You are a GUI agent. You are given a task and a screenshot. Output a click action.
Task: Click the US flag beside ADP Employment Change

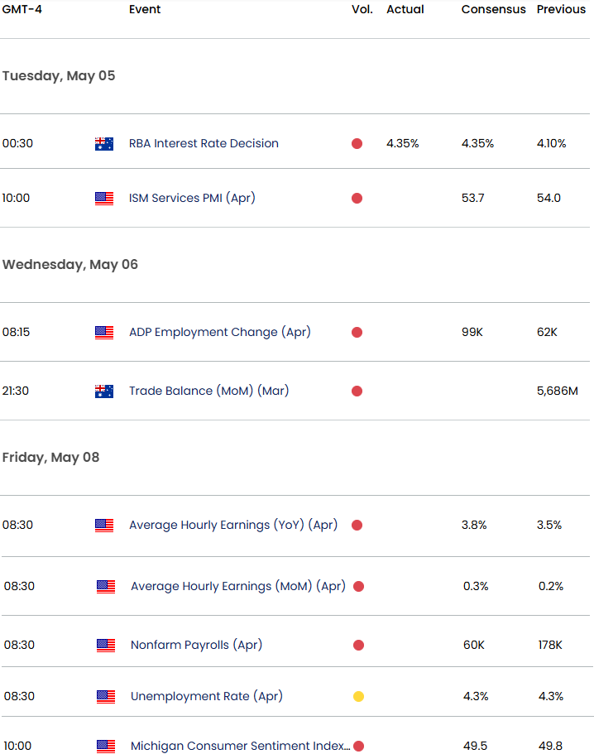click(x=104, y=332)
